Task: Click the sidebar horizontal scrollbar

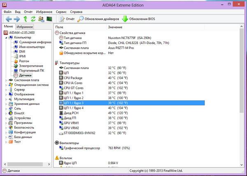Action: click(x=25, y=164)
